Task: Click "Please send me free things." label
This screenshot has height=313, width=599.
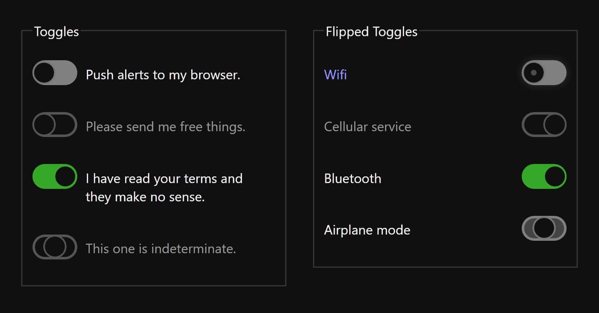Action: click(x=165, y=127)
